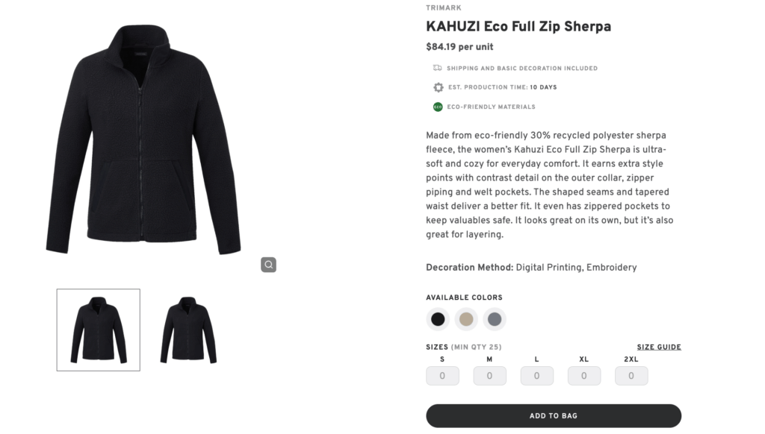Click the quantity field for size XL
Screen dimensions: 765x434
(584, 375)
